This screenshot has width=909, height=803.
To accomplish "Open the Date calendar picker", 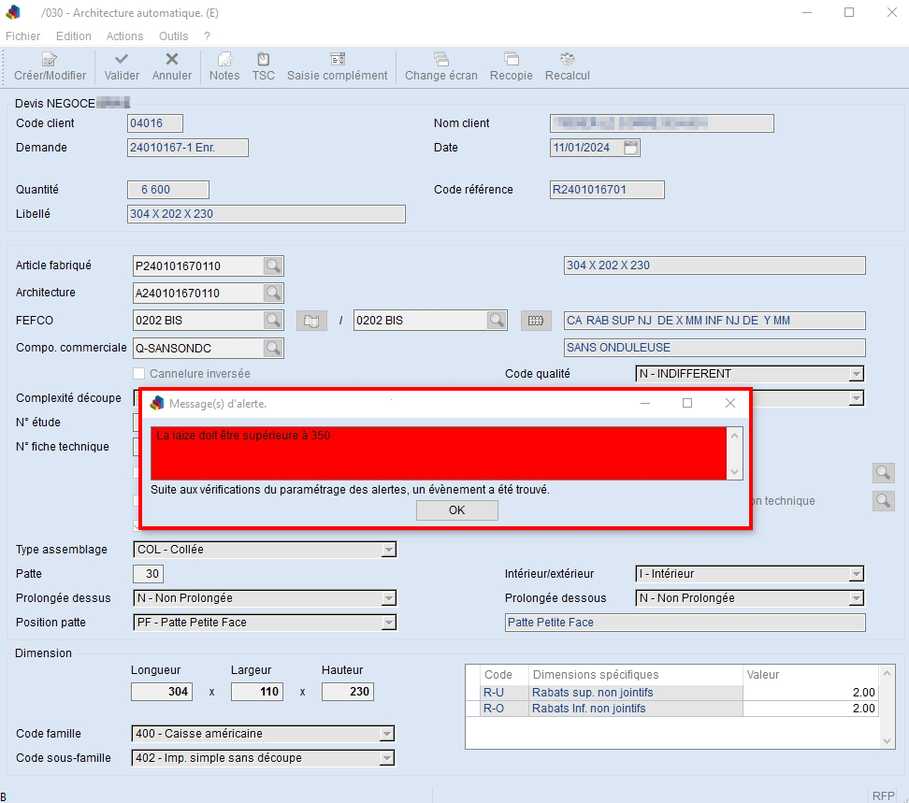I will point(631,148).
